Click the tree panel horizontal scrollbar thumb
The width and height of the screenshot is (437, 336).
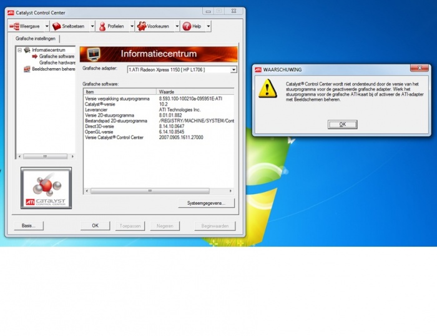[45, 156]
